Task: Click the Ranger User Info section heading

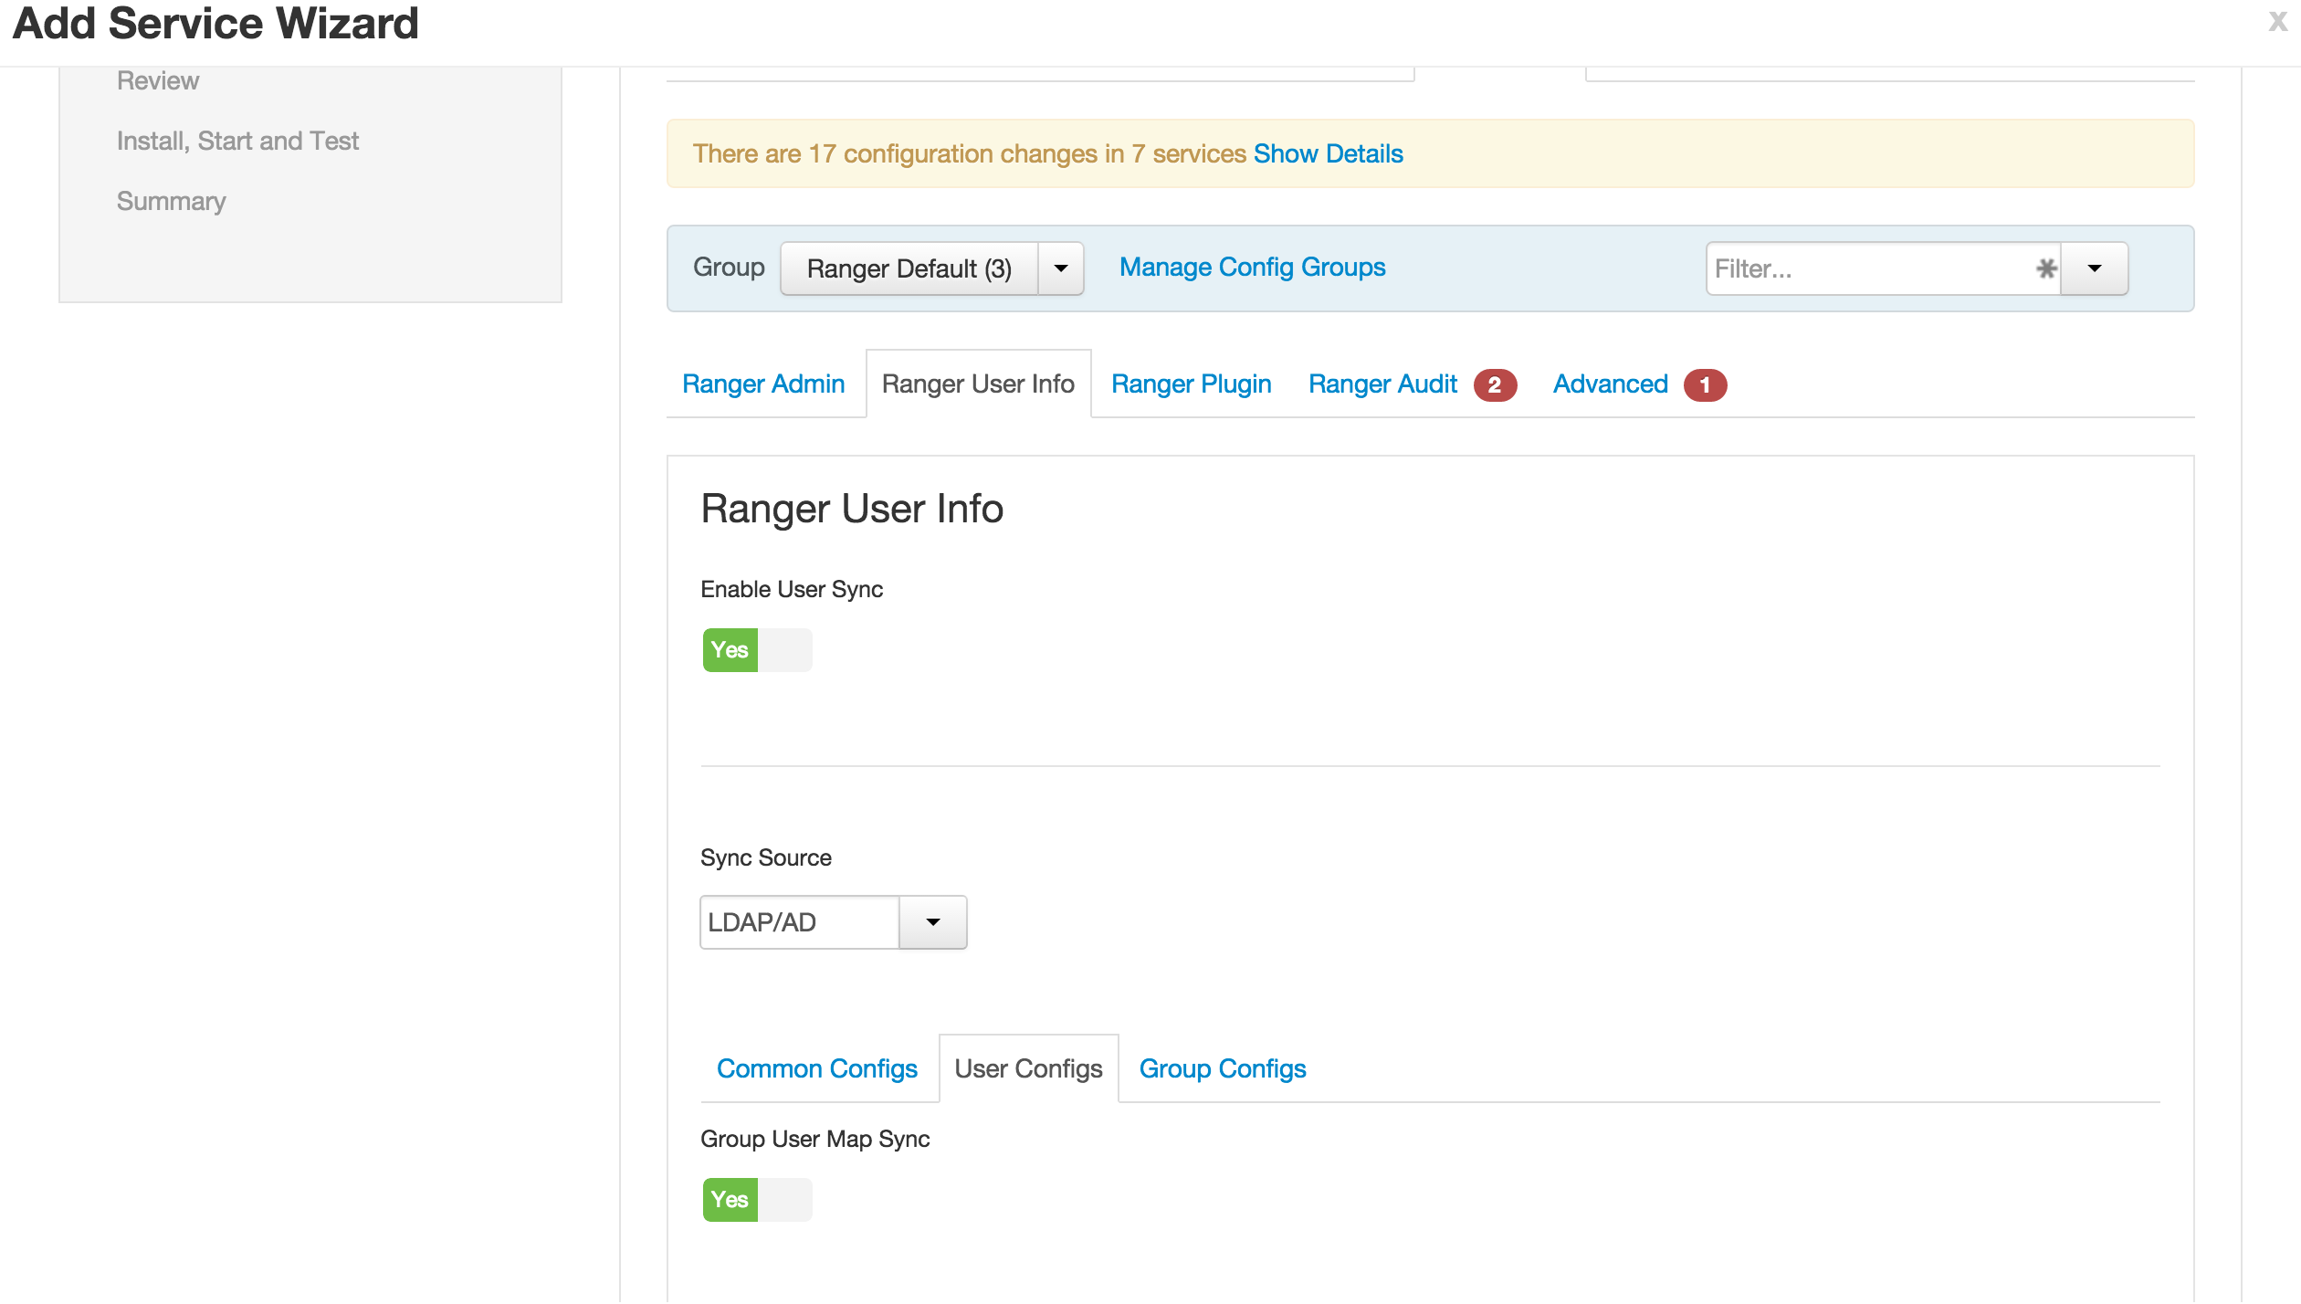Action: tap(852, 509)
